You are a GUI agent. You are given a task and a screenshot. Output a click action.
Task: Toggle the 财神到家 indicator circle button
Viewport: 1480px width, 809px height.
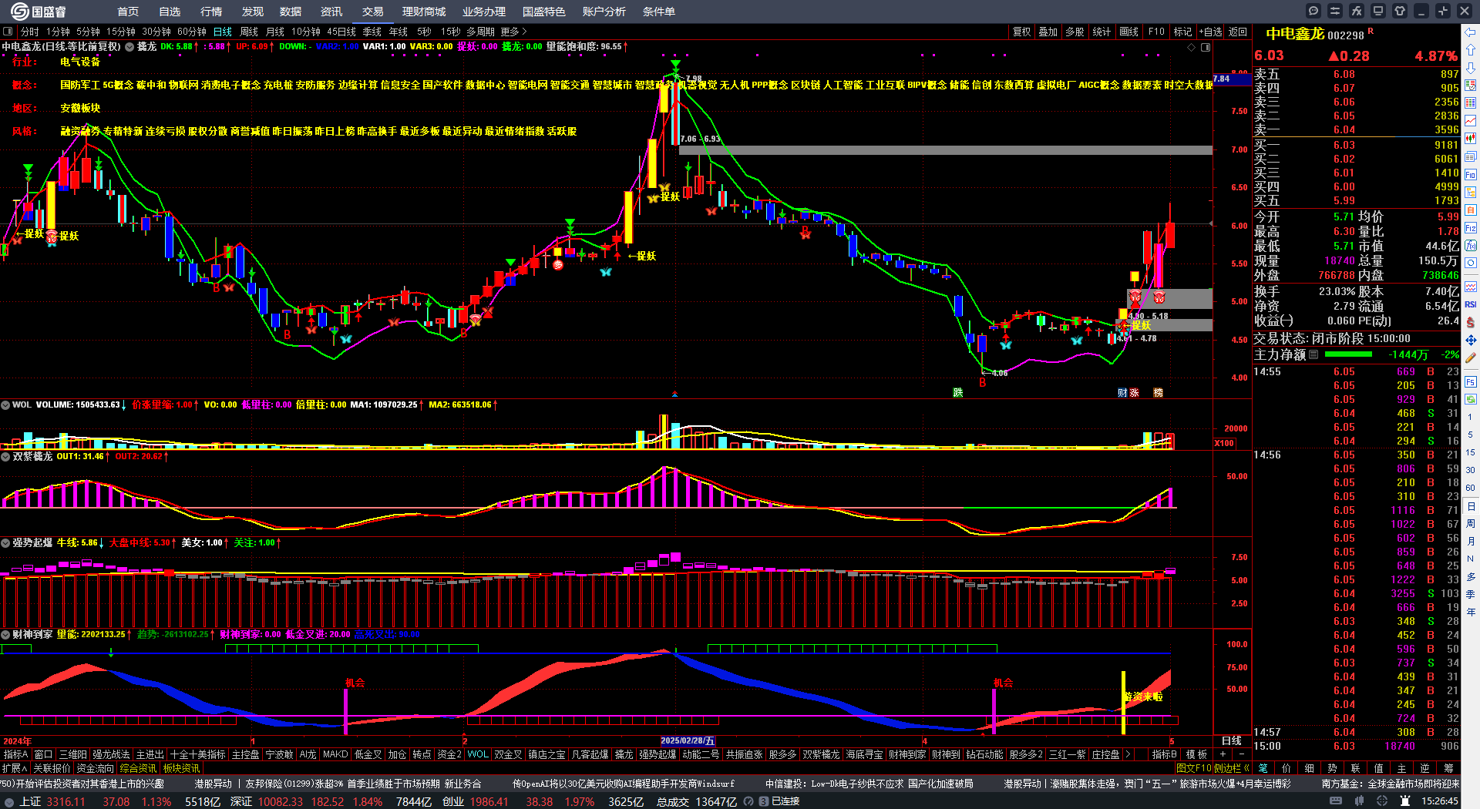(x=5, y=634)
